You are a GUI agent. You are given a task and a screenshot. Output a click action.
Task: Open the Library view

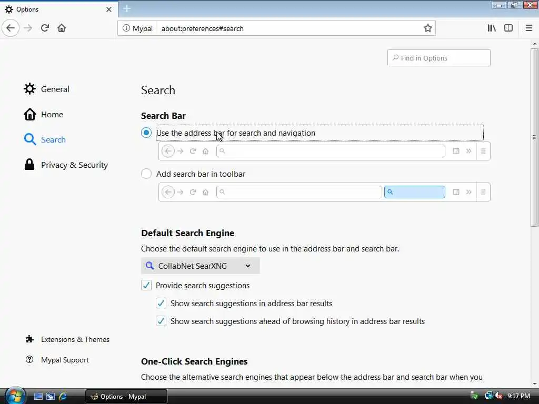point(492,28)
